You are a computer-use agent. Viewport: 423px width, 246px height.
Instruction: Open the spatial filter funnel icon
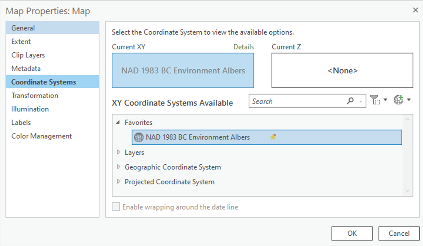375,100
